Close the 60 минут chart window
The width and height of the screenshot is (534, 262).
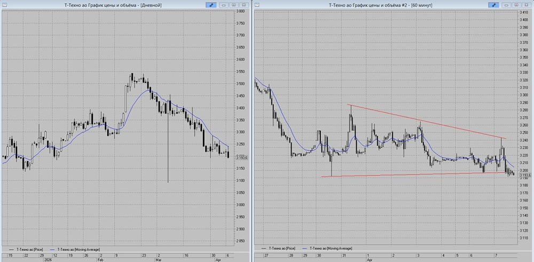pyautogui.click(x=526, y=5)
